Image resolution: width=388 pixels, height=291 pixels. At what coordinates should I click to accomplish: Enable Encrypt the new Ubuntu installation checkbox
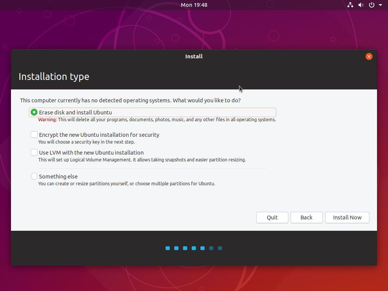34,135
